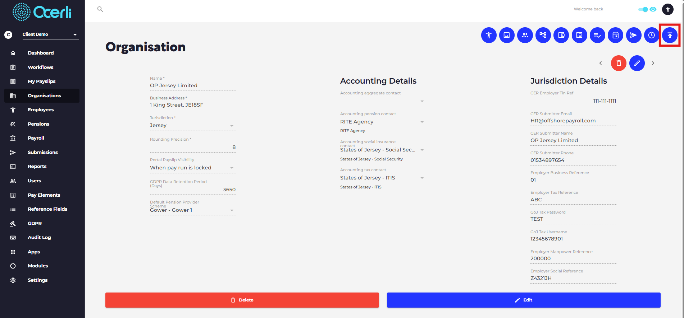Go to Workflows in the sidebar
The width and height of the screenshot is (684, 318).
click(42, 67)
